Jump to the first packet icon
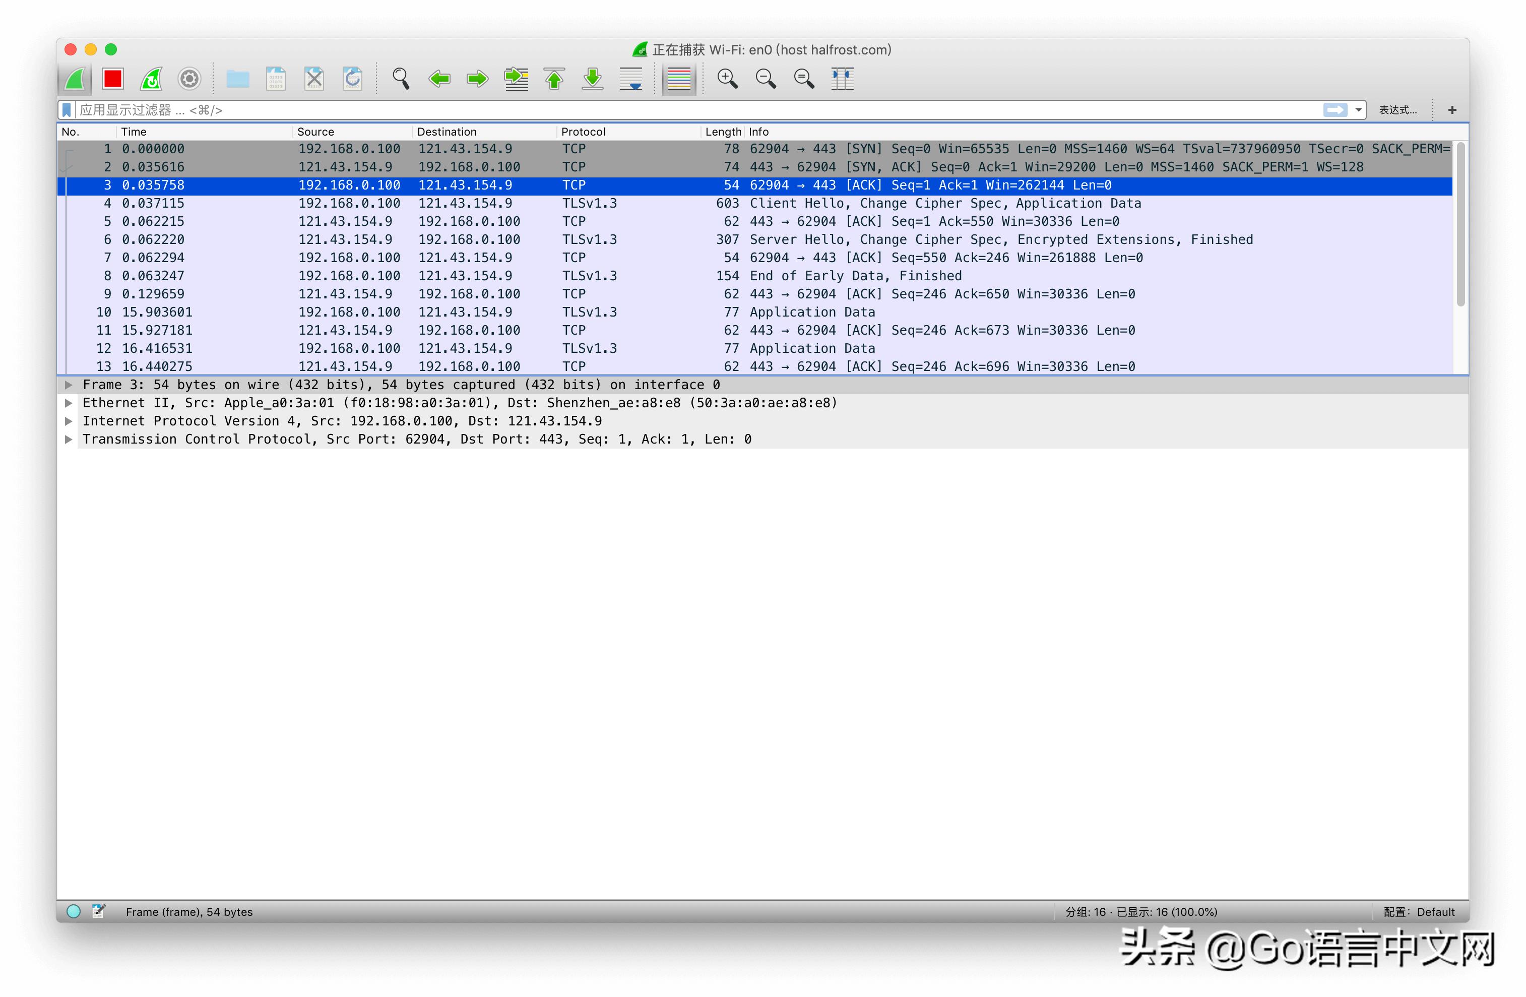The width and height of the screenshot is (1526, 997). coord(555,79)
